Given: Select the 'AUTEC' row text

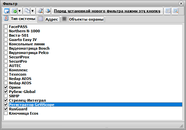Looking at the screenshot, I should tap(15, 66).
